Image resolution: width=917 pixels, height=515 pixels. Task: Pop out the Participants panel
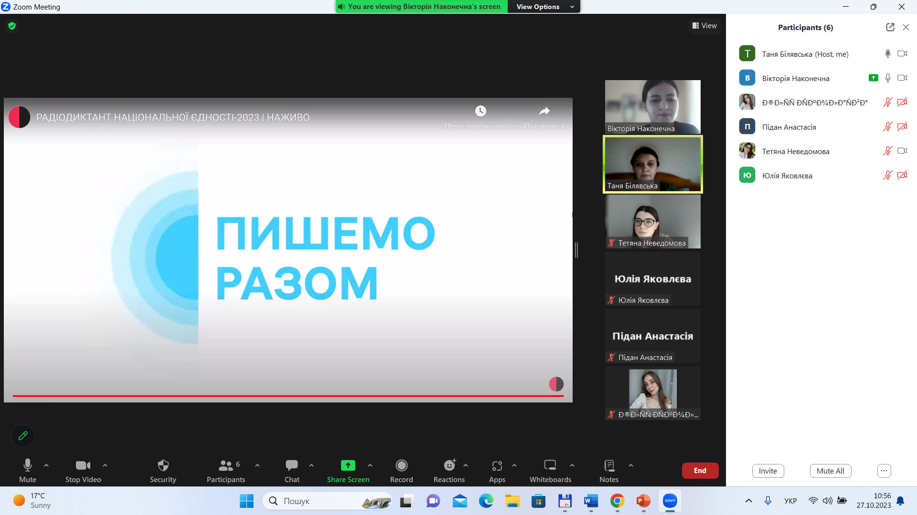tap(890, 27)
